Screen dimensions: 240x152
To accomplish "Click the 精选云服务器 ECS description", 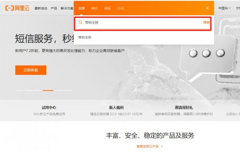I will (x=116, y=114).
